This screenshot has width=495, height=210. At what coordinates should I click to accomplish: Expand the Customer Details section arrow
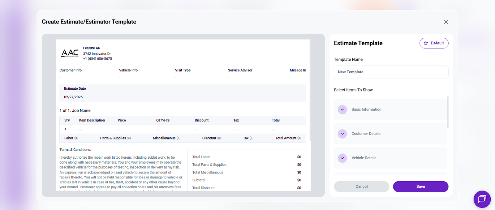point(342,134)
